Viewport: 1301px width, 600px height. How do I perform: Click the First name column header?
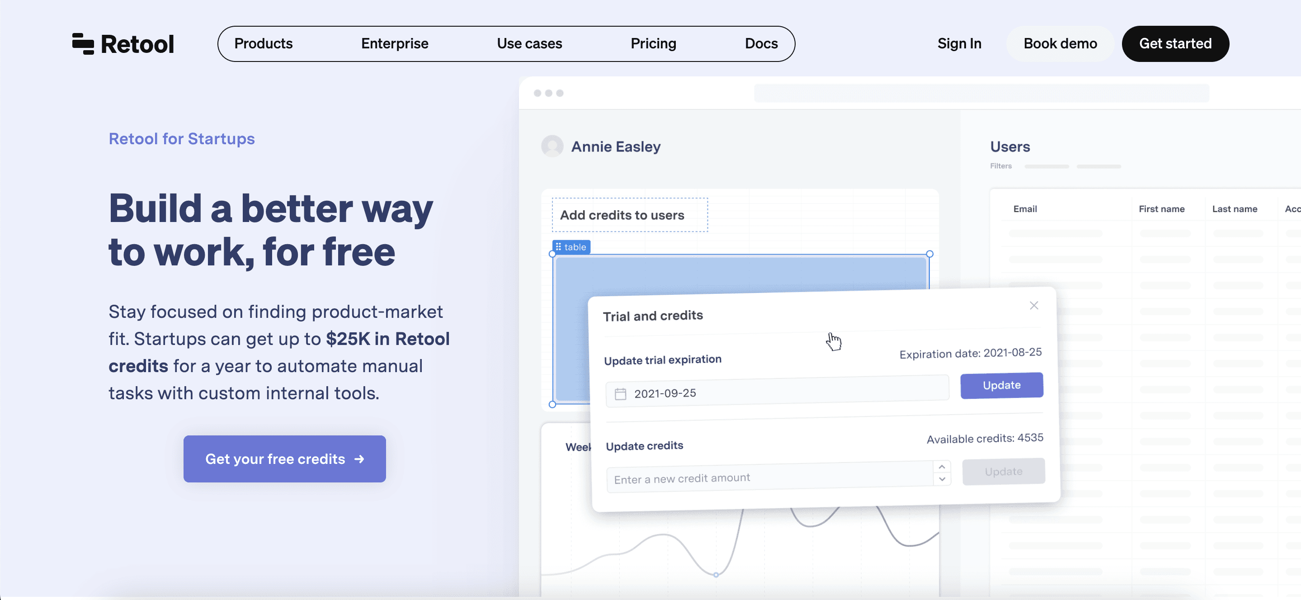point(1161,209)
